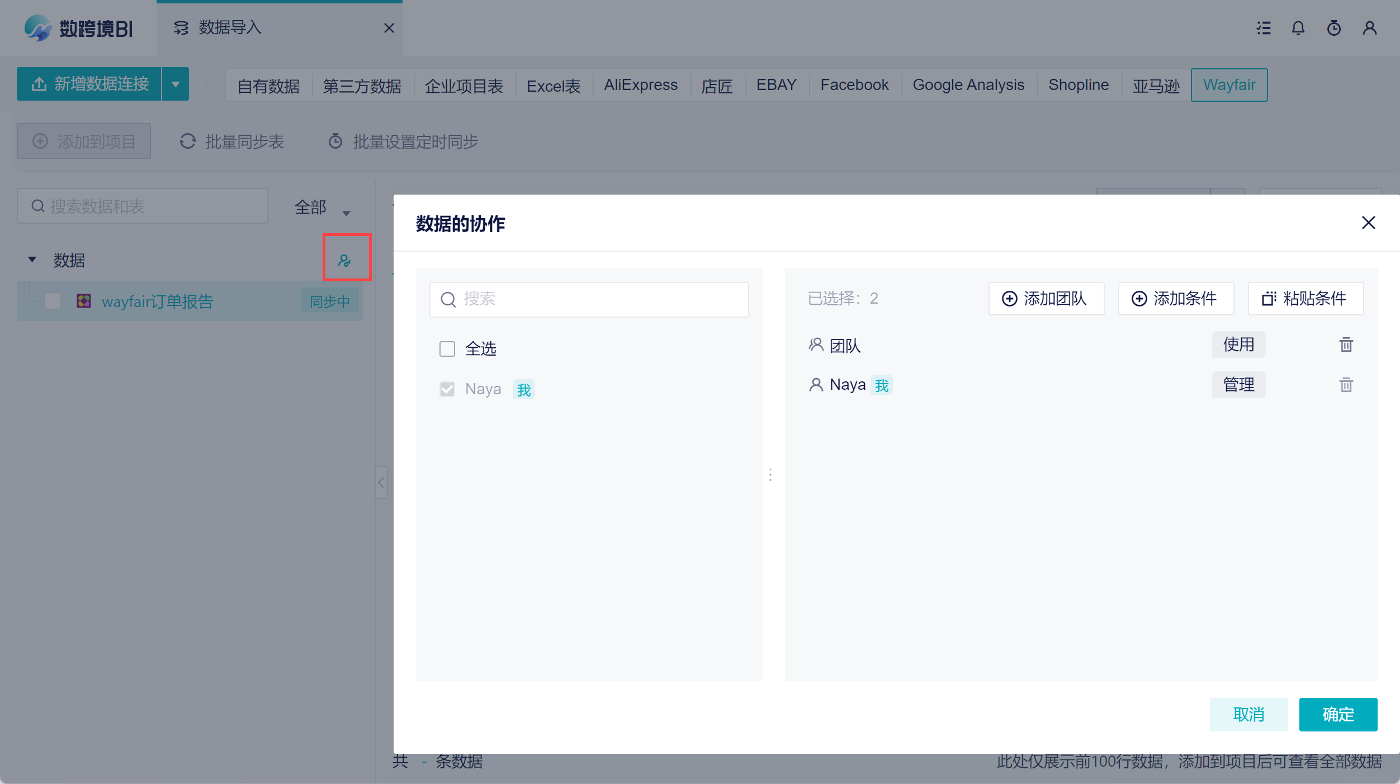The width and height of the screenshot is (1400, 784).
Task: Click the 添加团队 button
Action: pos(1046,299)
